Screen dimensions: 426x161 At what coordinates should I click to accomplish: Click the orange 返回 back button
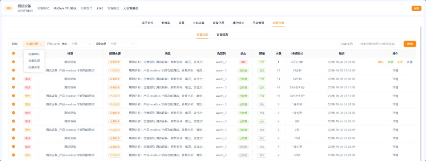point(416,8)
